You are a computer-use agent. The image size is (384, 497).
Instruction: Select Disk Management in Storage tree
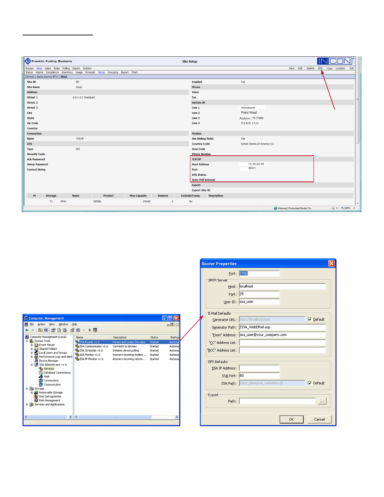click(50, 400)
